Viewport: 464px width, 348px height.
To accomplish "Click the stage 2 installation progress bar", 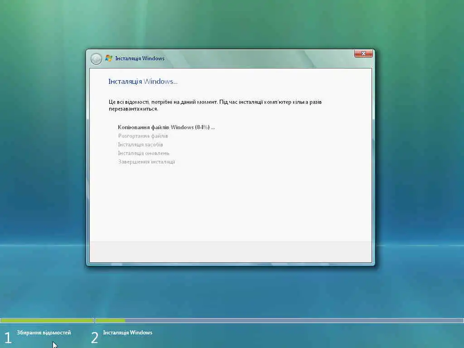I will (279, 320).
